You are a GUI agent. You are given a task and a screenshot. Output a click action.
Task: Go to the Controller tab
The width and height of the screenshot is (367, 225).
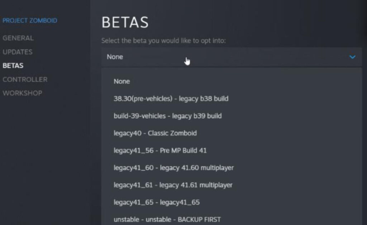pos(25,79)
